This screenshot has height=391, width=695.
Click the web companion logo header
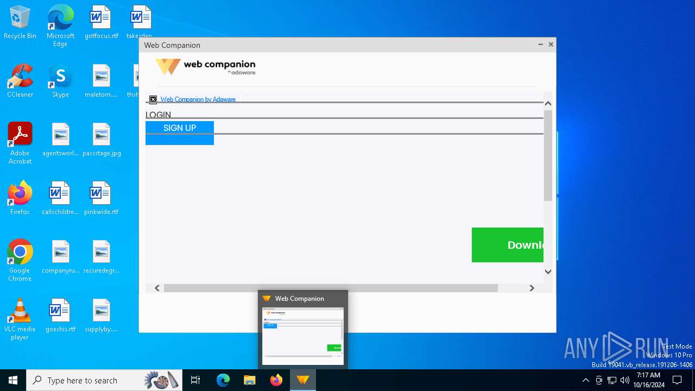pos(205,67)
